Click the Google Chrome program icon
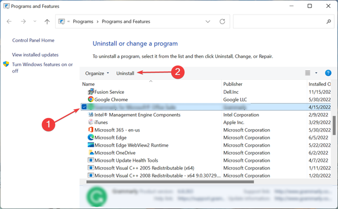The image size is (338, 209). (x=91, y=99)
